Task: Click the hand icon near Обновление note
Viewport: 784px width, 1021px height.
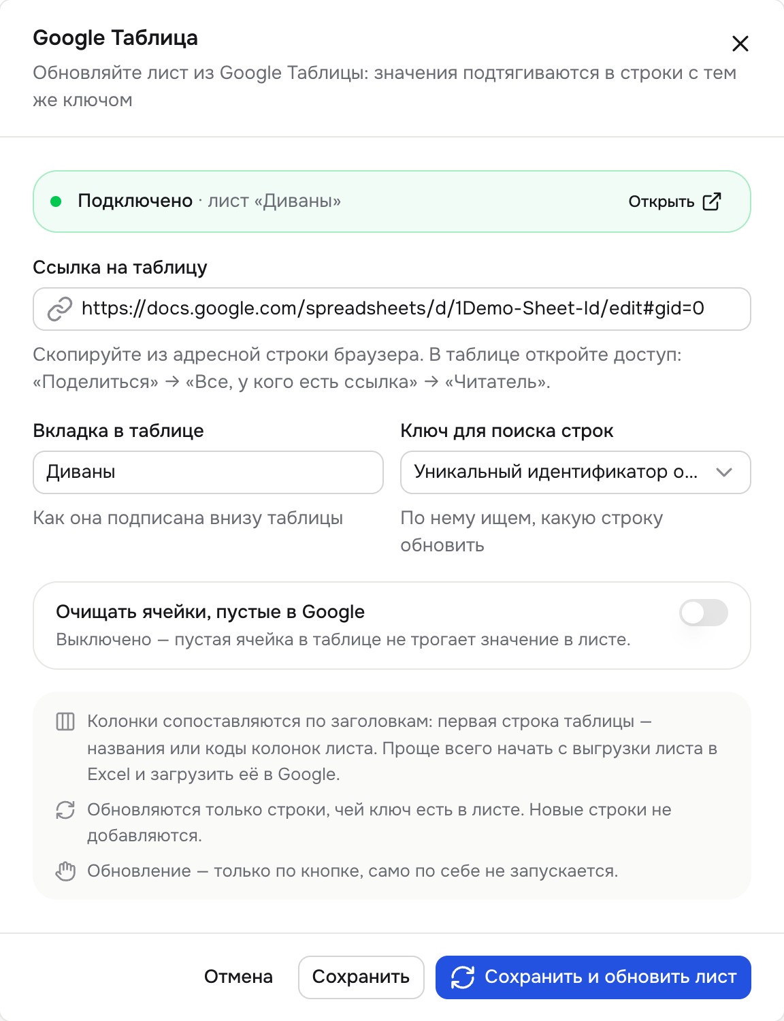Action: pos(65,871)
